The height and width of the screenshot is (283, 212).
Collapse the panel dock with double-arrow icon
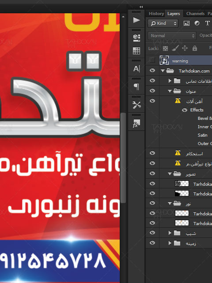tap(141, 7)
